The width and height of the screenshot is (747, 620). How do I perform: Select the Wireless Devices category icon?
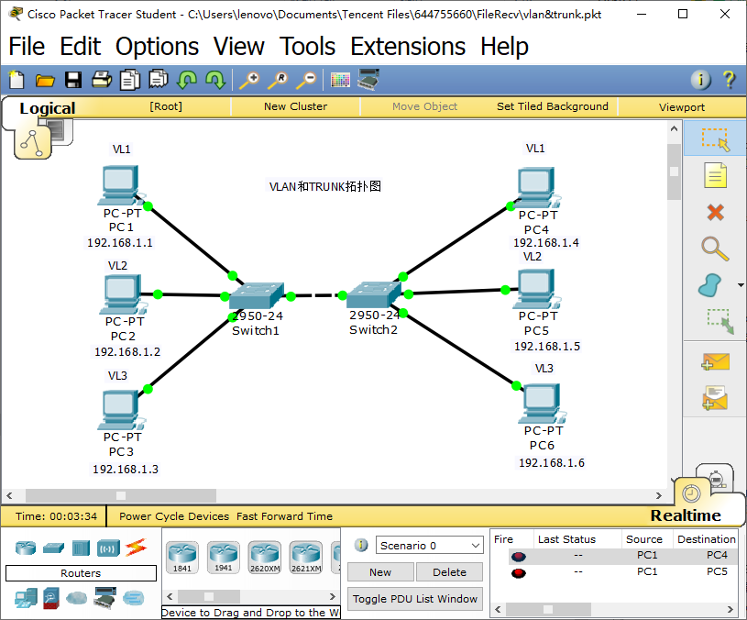coord(108,548)
